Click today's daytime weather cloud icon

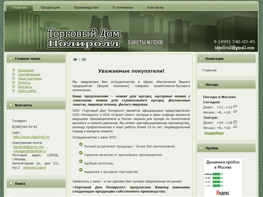(x=235, y=106)
